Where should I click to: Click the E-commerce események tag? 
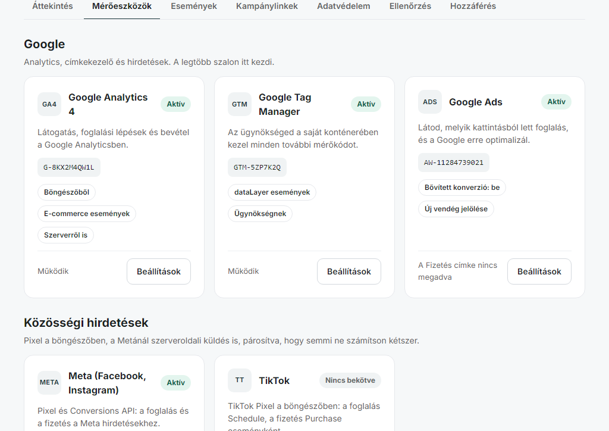[x=87, y=213]
